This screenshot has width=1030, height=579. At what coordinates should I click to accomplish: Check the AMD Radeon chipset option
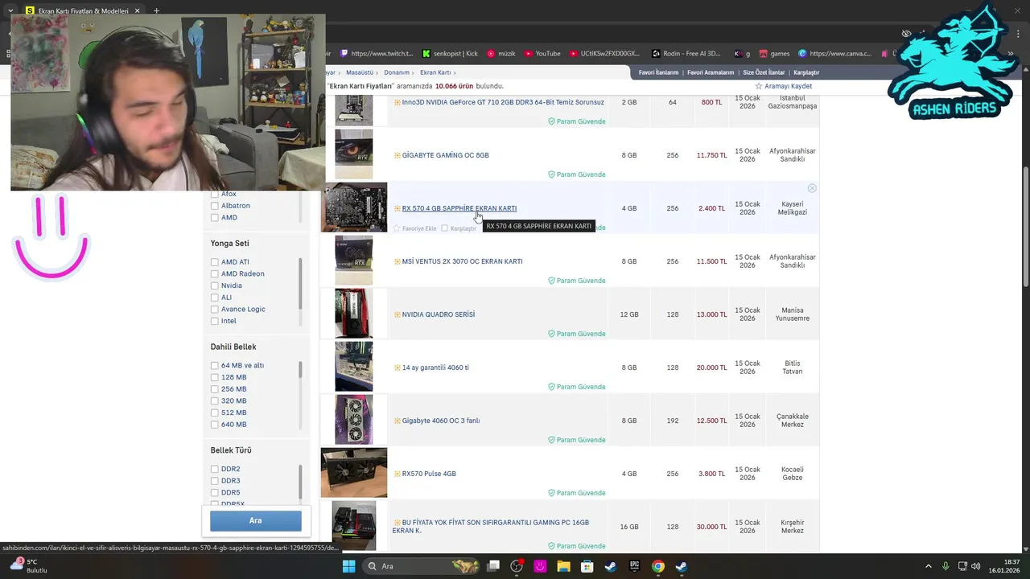click(215, 273)
